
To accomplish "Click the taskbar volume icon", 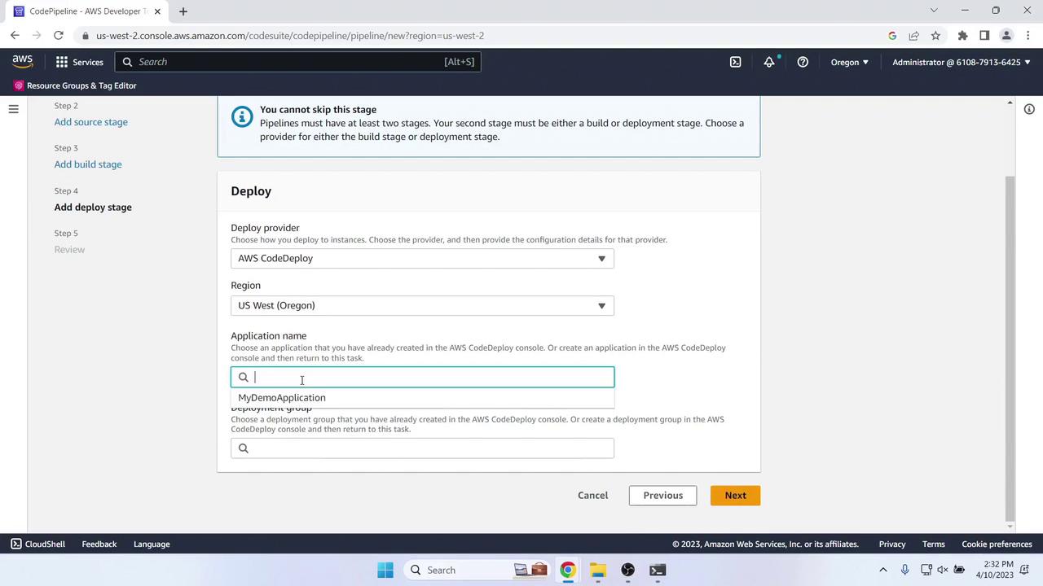I will click(943, 570).
